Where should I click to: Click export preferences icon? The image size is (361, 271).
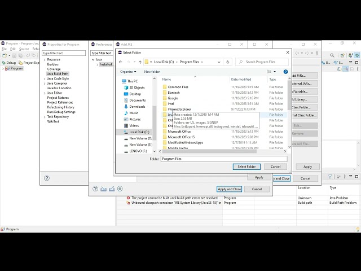(112, 189)
